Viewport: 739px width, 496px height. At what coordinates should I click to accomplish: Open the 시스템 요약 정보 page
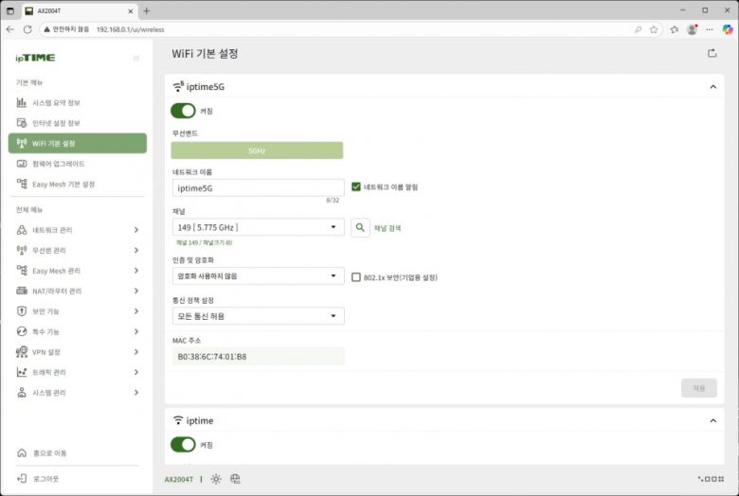[x=78, y=102]
